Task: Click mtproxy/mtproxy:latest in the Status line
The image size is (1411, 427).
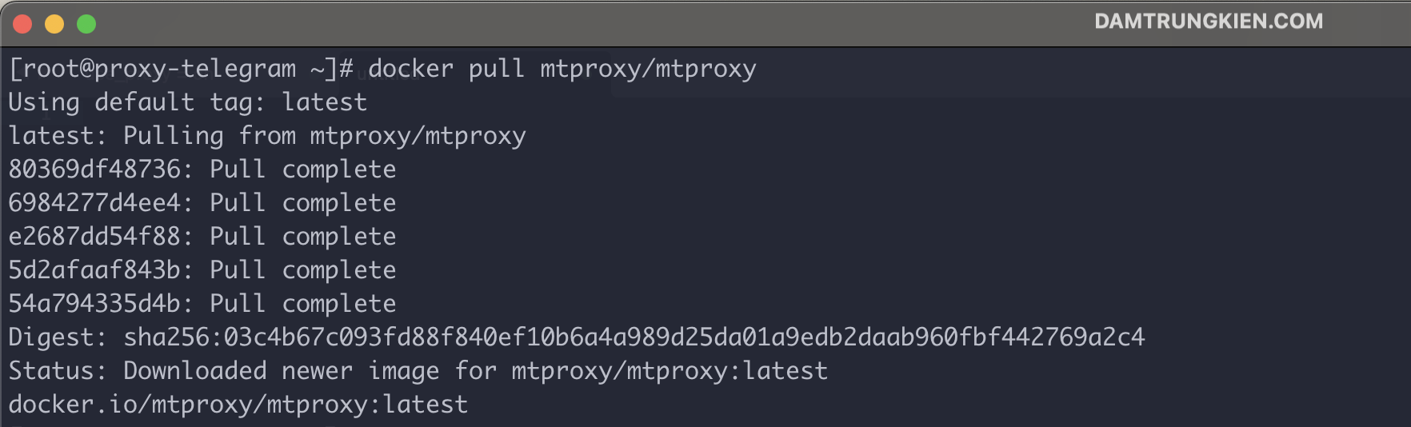Action: (x=670, y=371)
